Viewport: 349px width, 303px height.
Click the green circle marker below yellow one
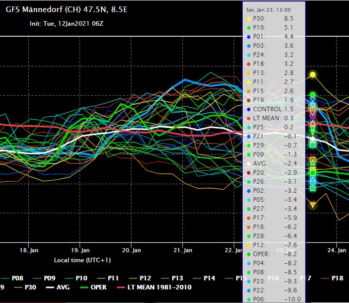point(313,95)
